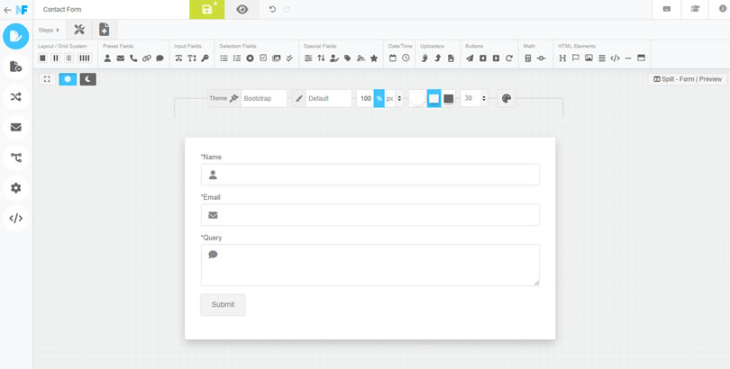Switch to dark mode moon toggle
The height and width of the screenshot is (369, 730).
click(88, 79)
